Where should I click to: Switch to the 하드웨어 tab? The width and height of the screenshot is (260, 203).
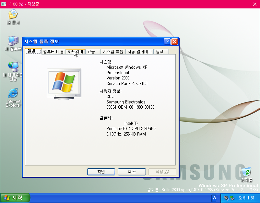tap(76, 52)
